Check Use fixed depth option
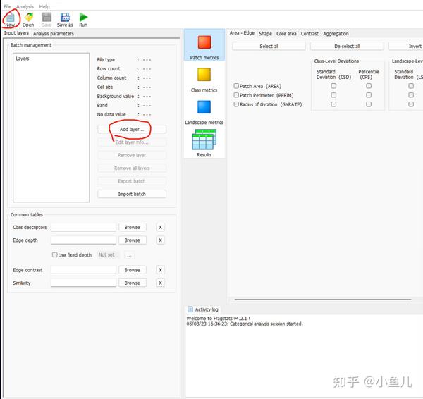 tap(54, 254)
